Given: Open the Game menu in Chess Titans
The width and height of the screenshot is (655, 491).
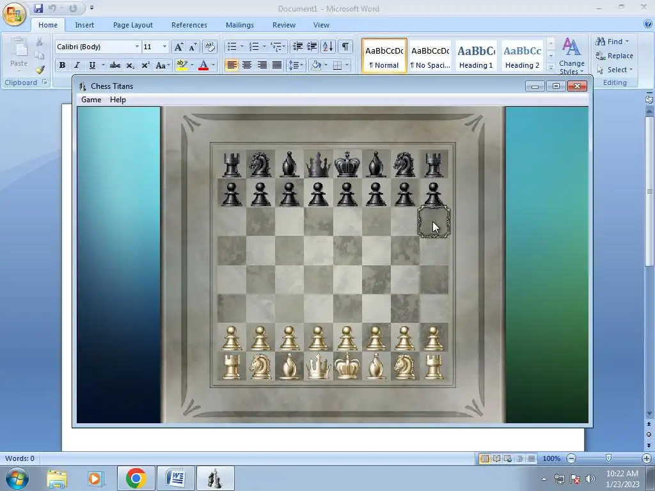Looking at the screenshot, I should tap(91, 100).
